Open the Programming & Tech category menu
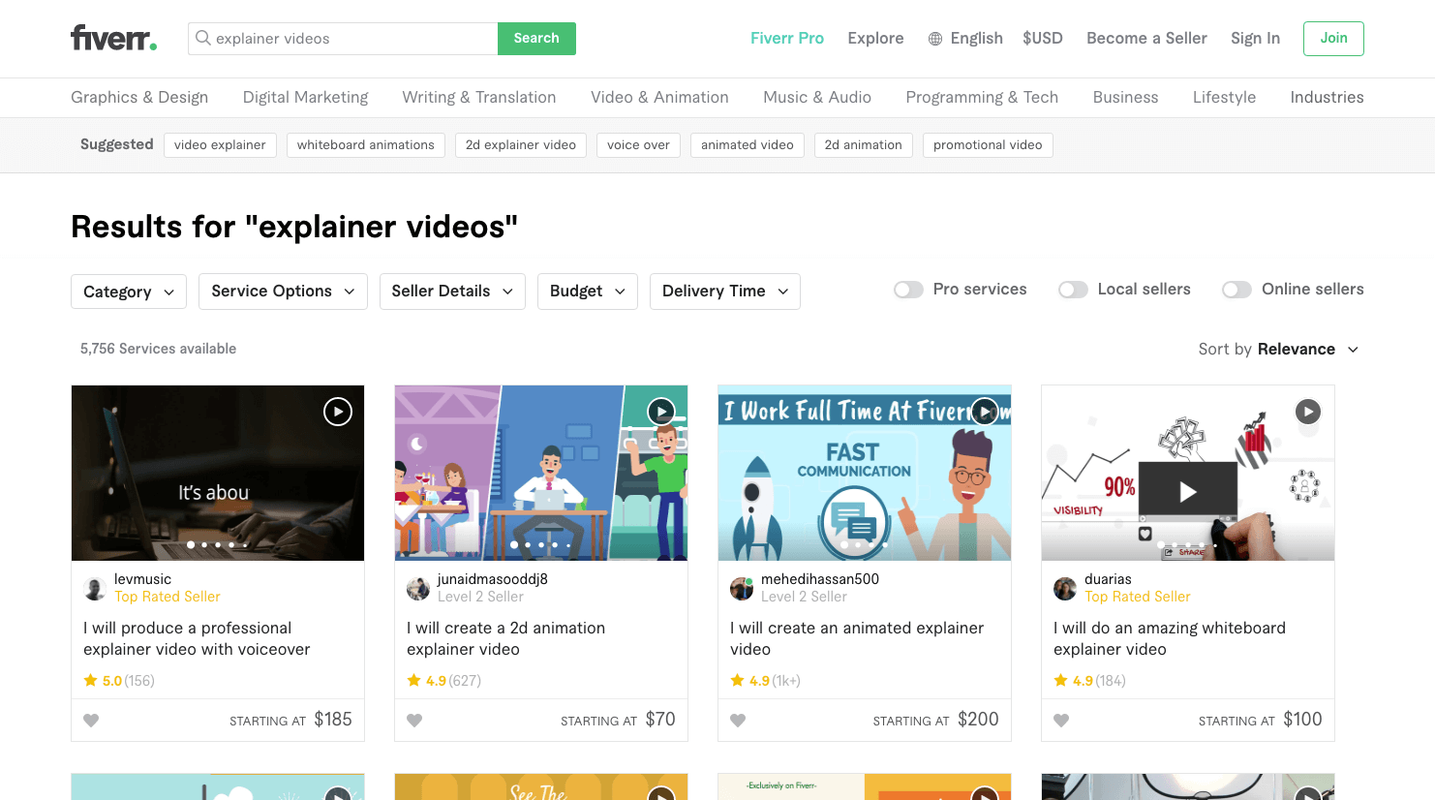This screenshot has height=800, width=1435. (x=982, y=97)
